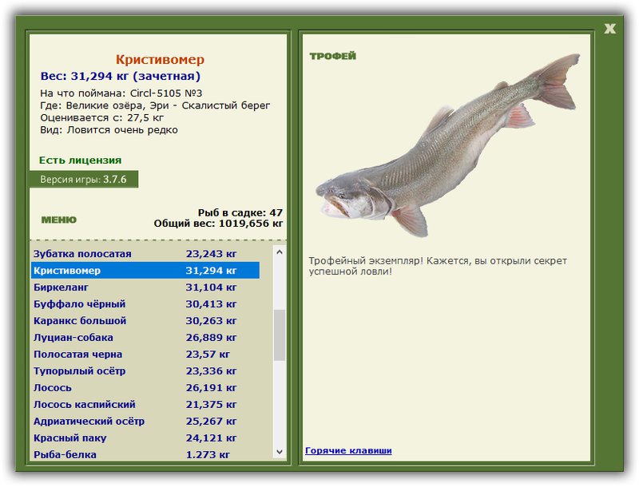The image size is (639, 487).
Task: Click the Версия игры: 3.7.6 badge
Action: [x=84, y=179]
